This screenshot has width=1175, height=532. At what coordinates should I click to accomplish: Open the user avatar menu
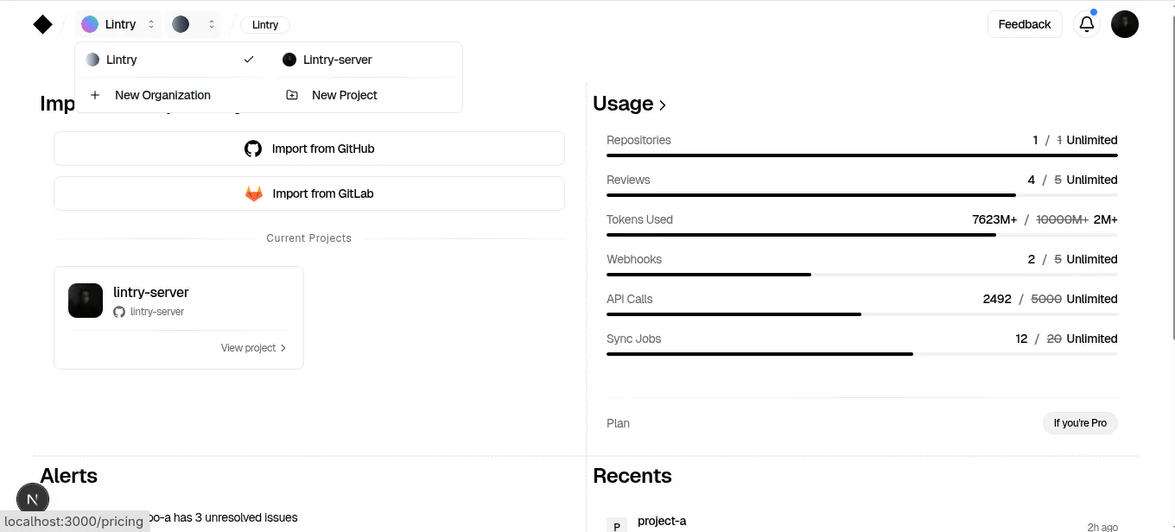point(1125,24)
